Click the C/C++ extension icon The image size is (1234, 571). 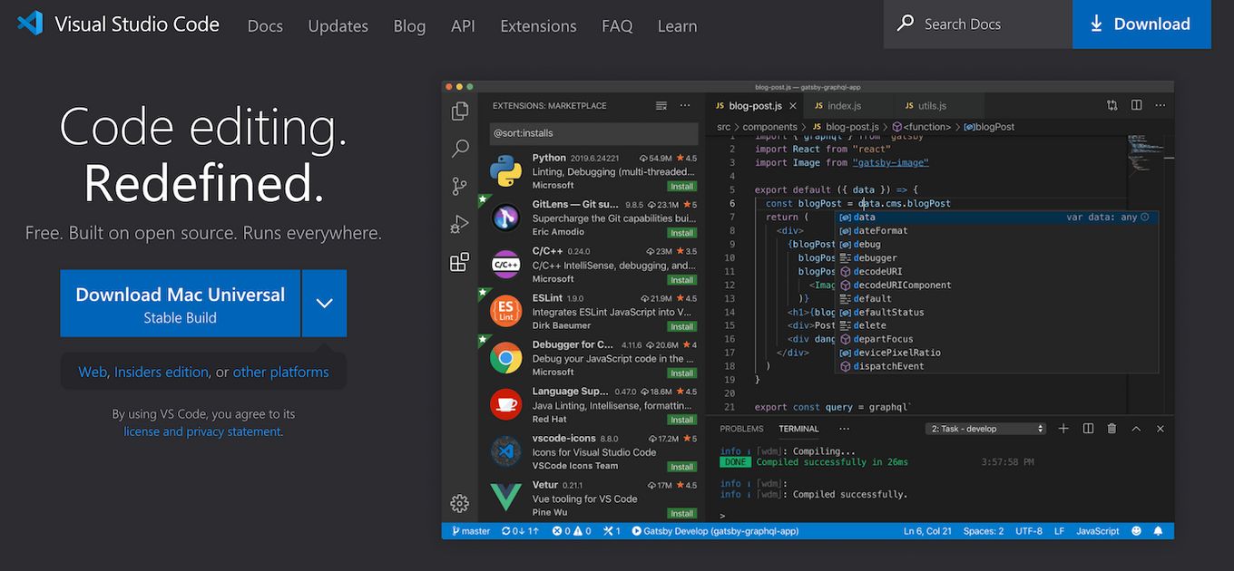pyautogui.click(x=505, y=265)
